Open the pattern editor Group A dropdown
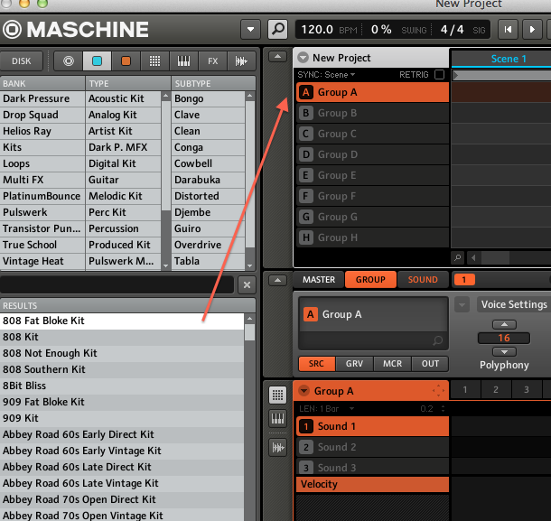The width and height of the screenshot is (551, 521). 304,391
